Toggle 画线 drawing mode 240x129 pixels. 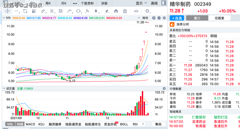154,3
